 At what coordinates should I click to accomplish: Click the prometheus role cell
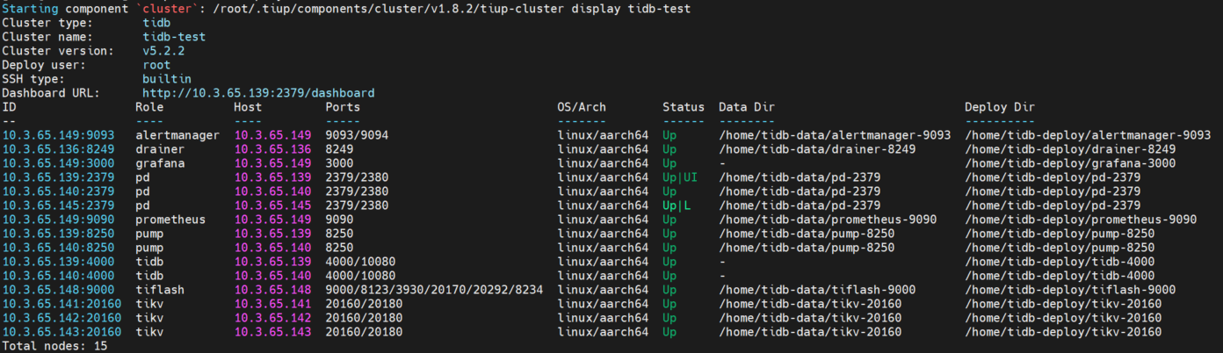[x=170, y=220]
